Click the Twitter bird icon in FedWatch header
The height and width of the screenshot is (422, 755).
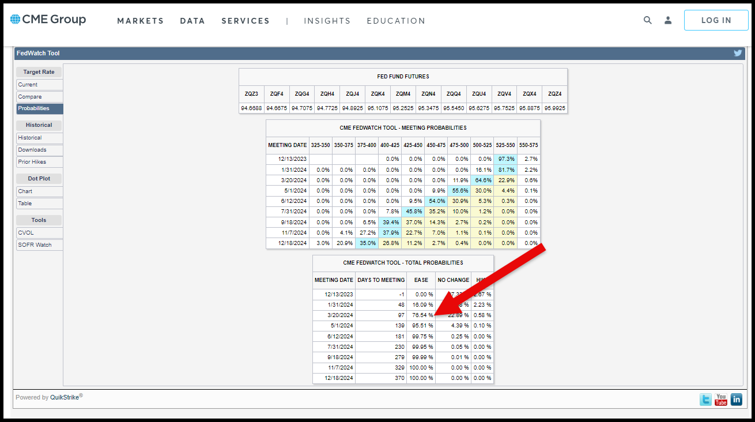point(738,53)
